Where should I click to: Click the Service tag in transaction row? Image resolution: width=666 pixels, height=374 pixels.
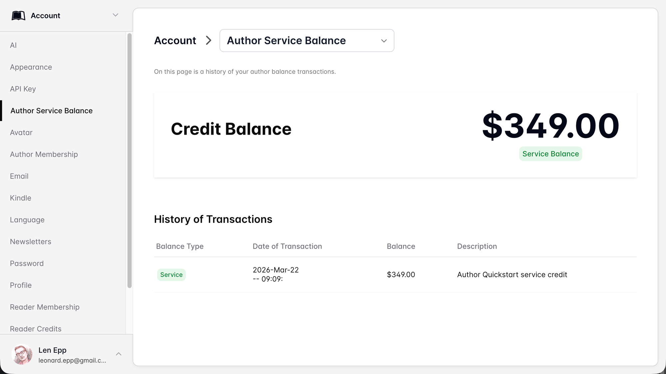click(171, 275)
